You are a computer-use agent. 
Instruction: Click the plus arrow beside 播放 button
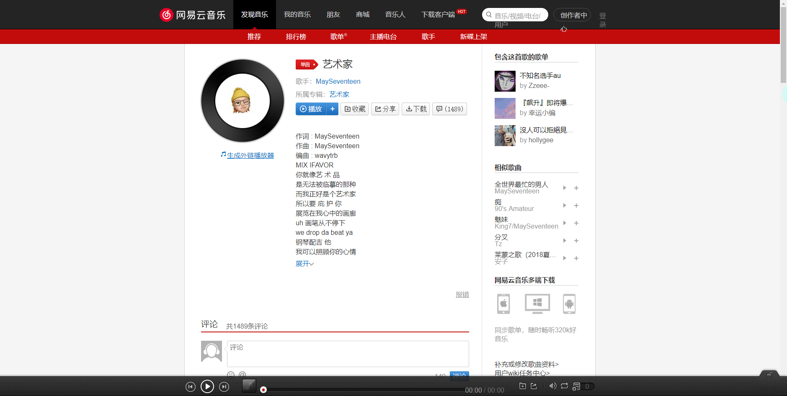(333, 109)
